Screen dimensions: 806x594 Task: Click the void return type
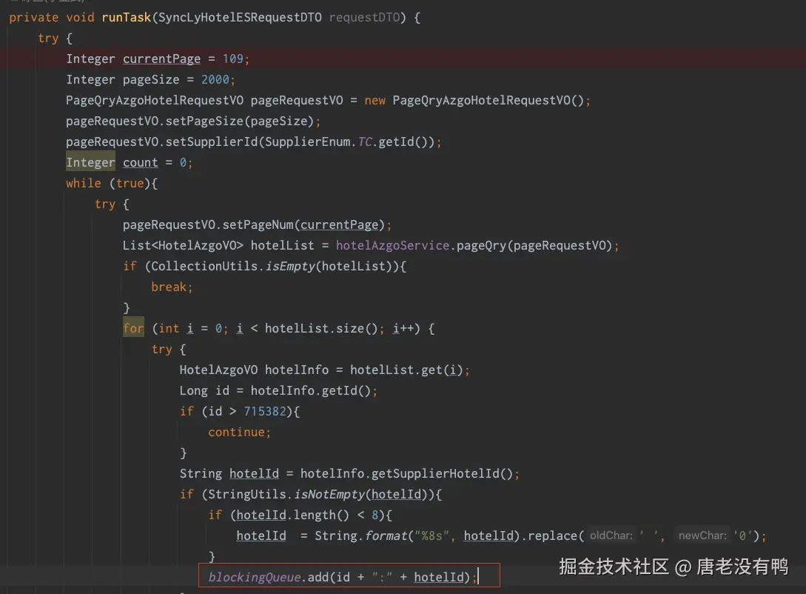pos(80,18)
